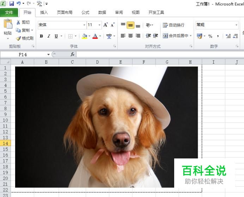The width and height of the screenshot is (244, 197).
Task: Click the decrease font size icon
Action: (x=113, y=25)
